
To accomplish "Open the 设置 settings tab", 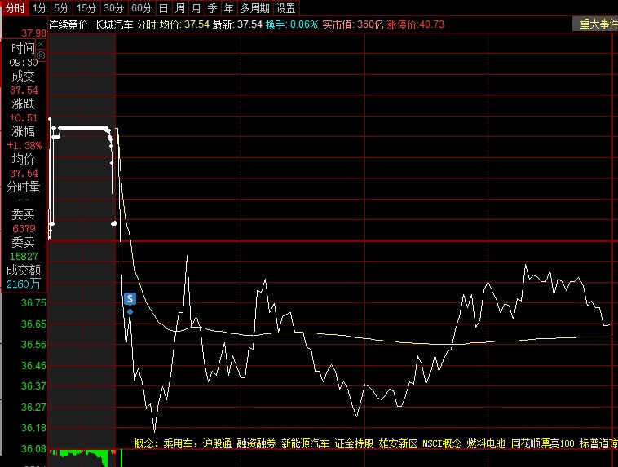I will (285, 8).
